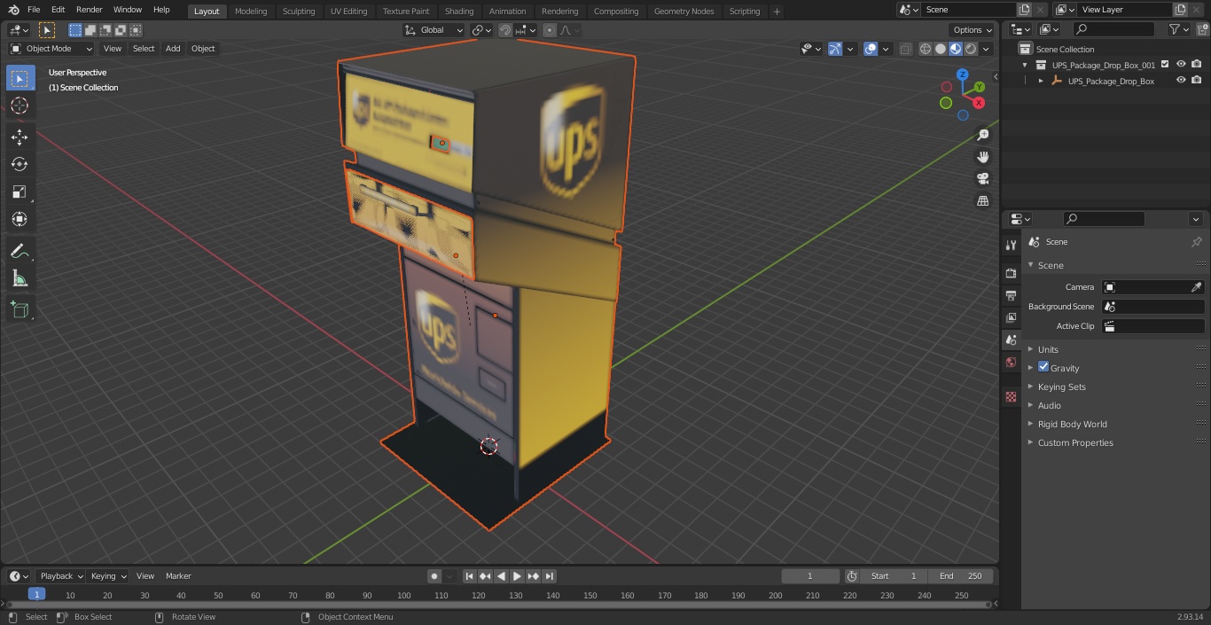Switch perspective/orthographic grid gizmo
The image size is (1211, 625).
click(x=982, y=201)
